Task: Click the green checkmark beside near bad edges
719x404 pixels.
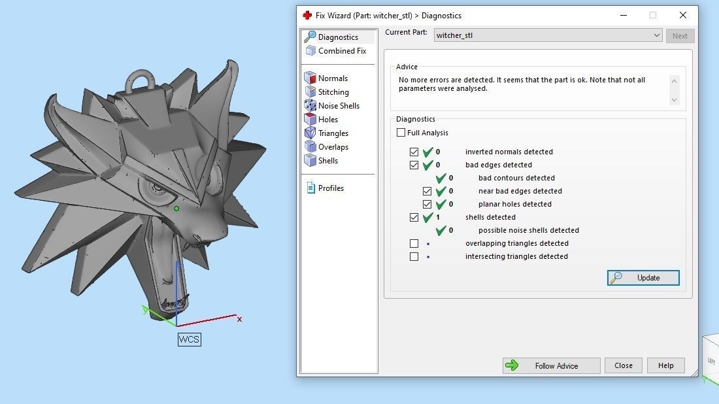Action: pos(441,192)
